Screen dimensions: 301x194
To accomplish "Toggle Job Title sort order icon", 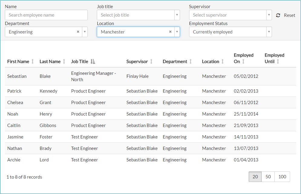I will [93, 62].
